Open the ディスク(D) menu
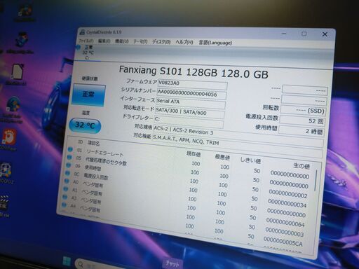 [161, 42]
